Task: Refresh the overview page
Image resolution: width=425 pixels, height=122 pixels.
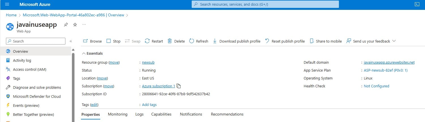Action: [198, 41]
